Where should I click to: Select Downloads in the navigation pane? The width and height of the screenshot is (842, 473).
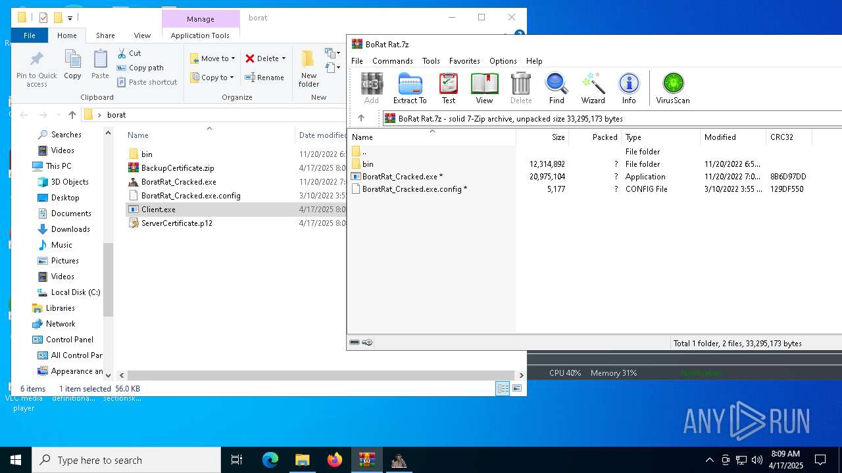pos(70,229)
